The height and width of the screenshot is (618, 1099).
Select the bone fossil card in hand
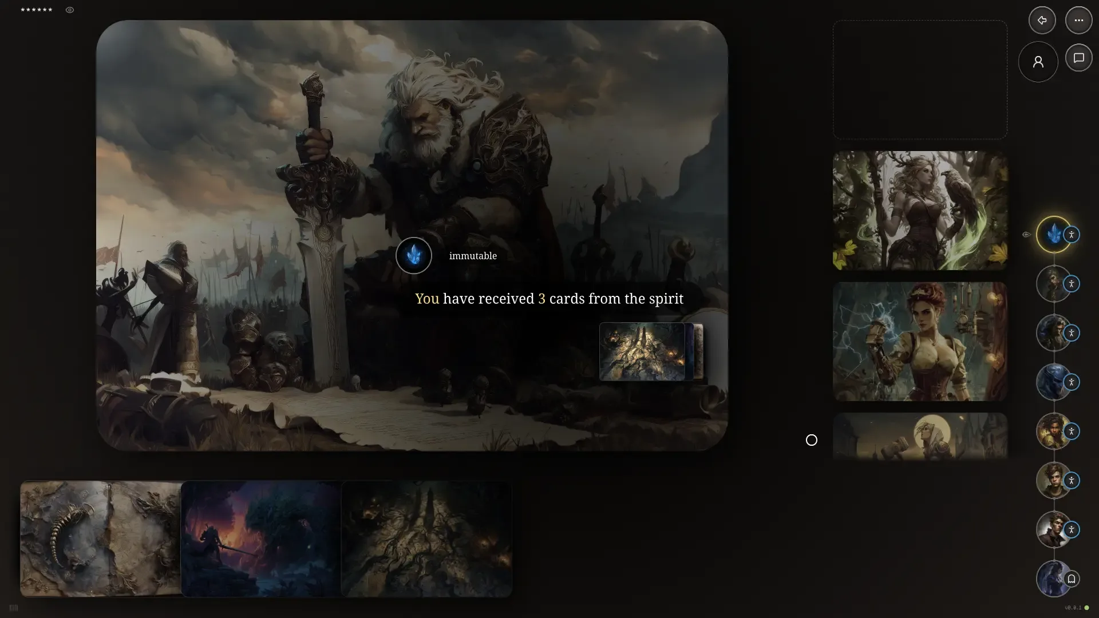[100, 539]
